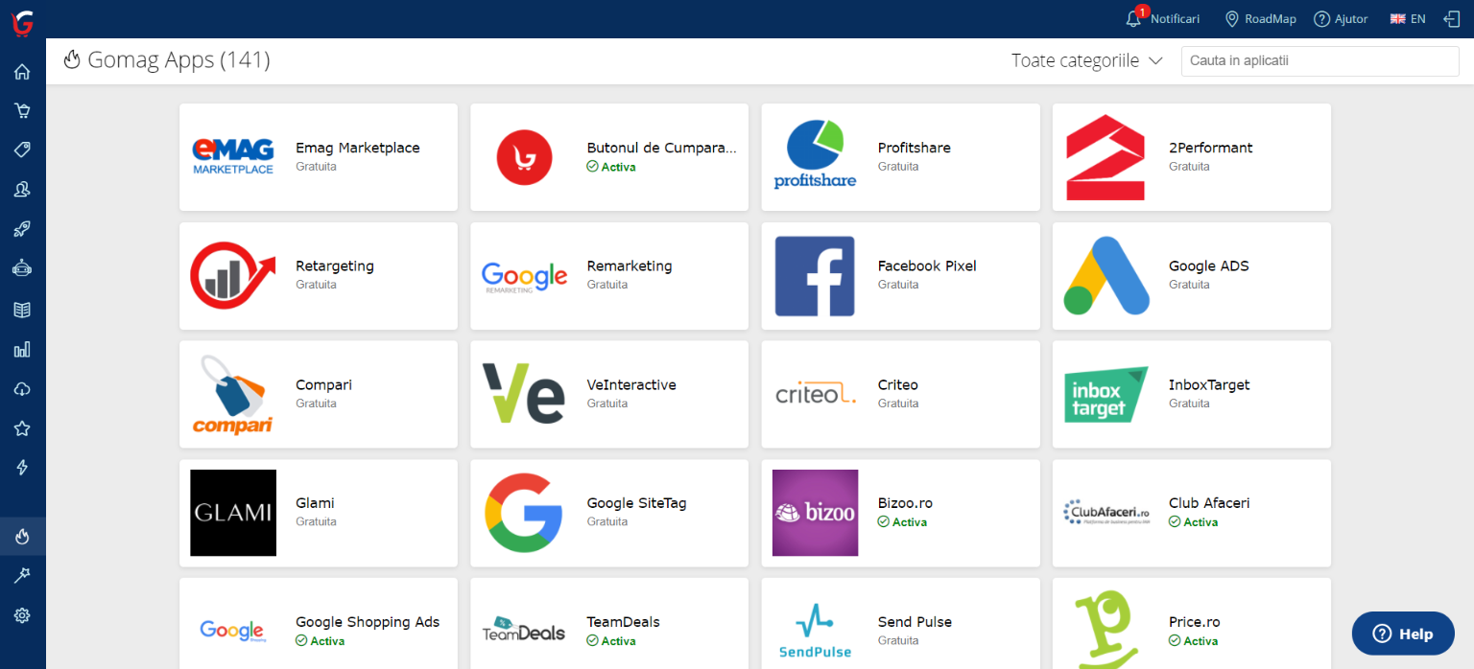The height and width of the screenshot is (669, 1474).
Task: Open the Notificari bell with red badge
Action: click(x=1162, y=18)
